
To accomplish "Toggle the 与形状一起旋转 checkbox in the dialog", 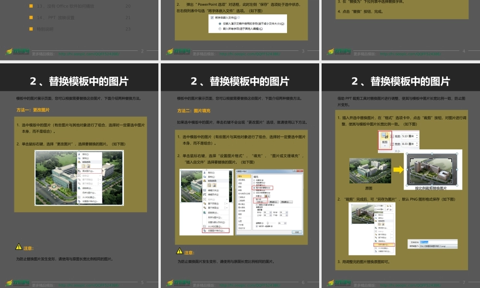I will point(257,226).
